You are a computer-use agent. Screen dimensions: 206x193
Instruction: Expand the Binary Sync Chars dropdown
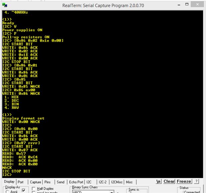click(111, 192)
